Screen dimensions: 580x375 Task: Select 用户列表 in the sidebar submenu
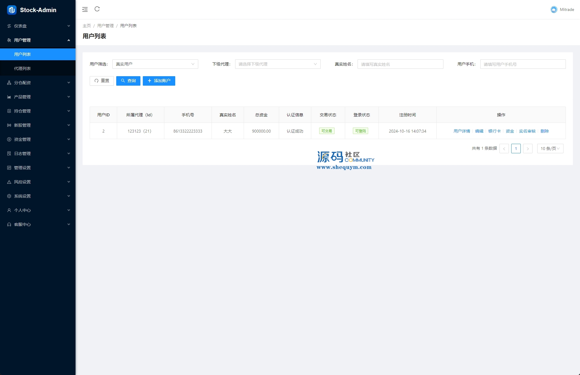click(x=22, y=54)
